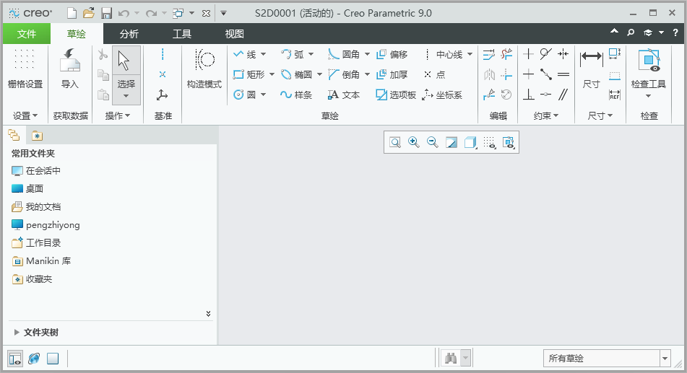
Task: Click the Open file folder icon
Action: pos(89,13)
